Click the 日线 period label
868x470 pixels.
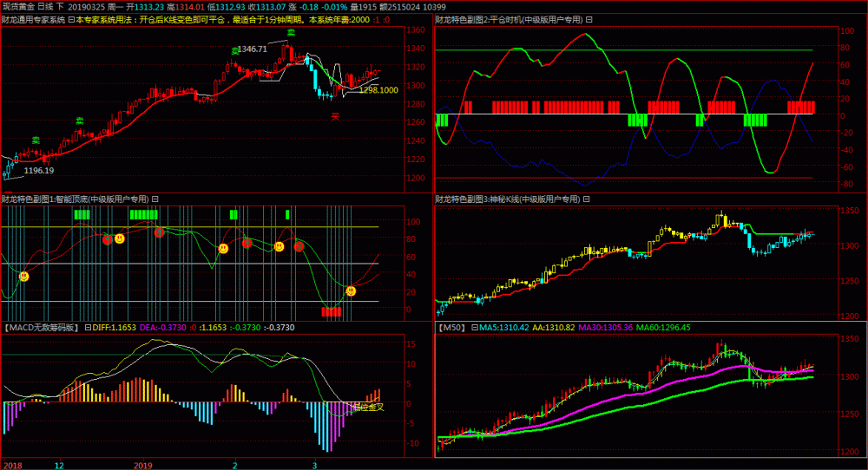click(45, 7)
